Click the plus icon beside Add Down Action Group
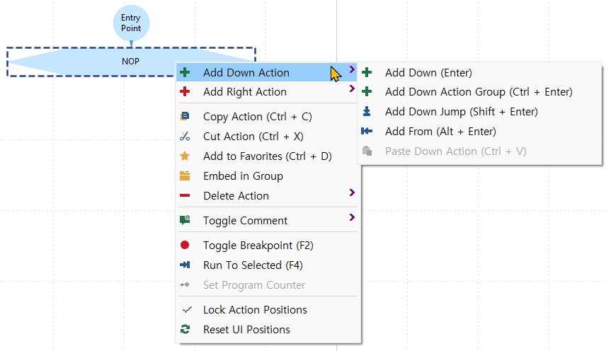 (x=367, y=91)
